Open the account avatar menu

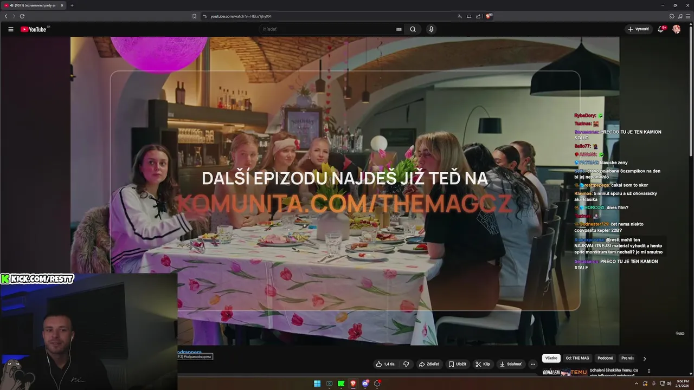pyautogui.click(x=676, y=29)
